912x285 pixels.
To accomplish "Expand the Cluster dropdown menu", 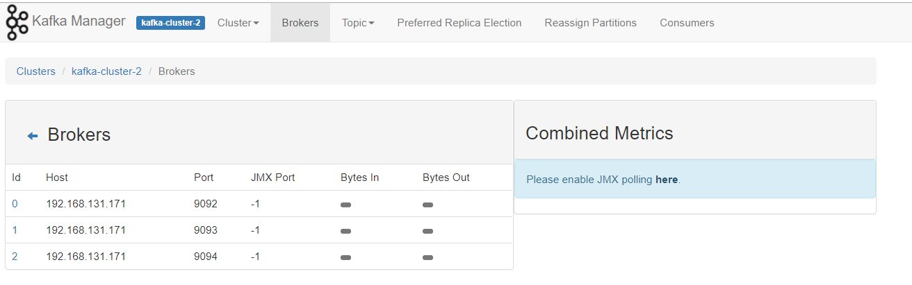I will 238,23.
